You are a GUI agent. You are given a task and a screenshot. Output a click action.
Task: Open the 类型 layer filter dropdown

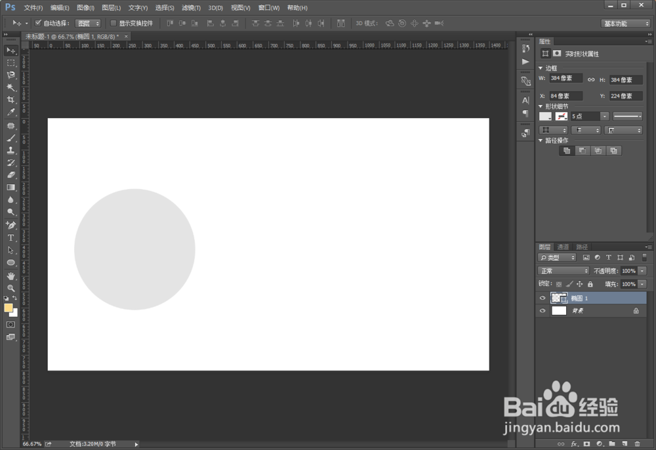coord(557,258)
